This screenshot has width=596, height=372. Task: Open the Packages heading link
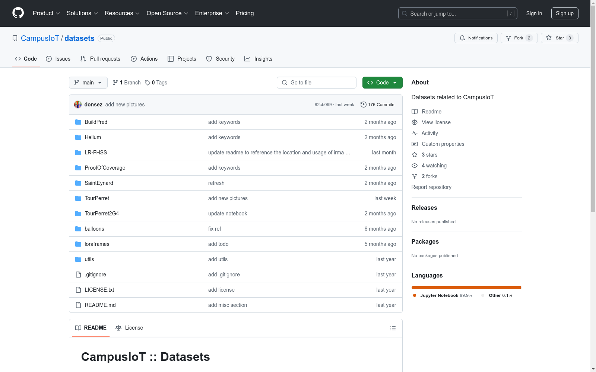[x=425, y=241]
